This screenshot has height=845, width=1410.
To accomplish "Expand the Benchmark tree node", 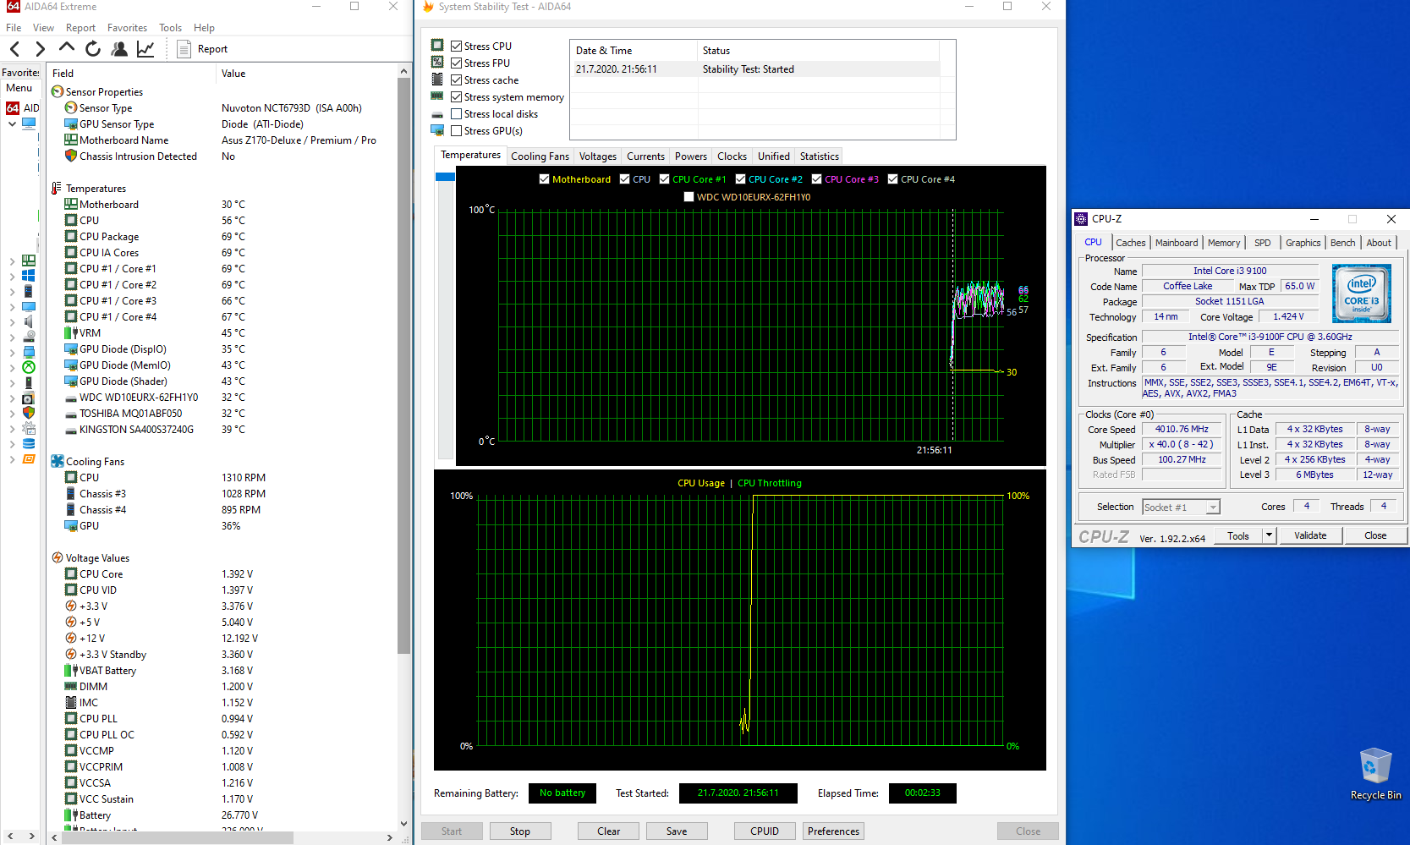I will point(12,459).
